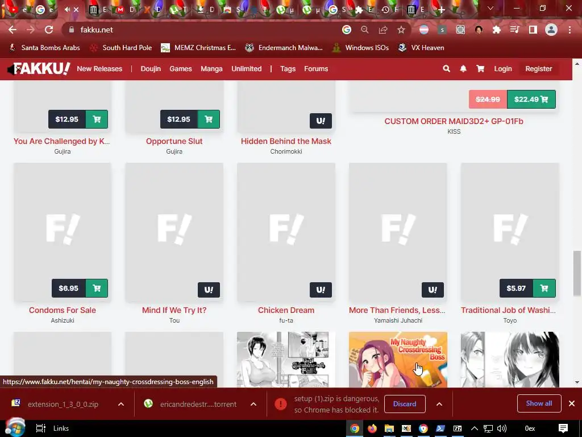Click the FAKKU search magnifier icon
The width and height of the screenshot is (582, 437).
pos(447,68)
